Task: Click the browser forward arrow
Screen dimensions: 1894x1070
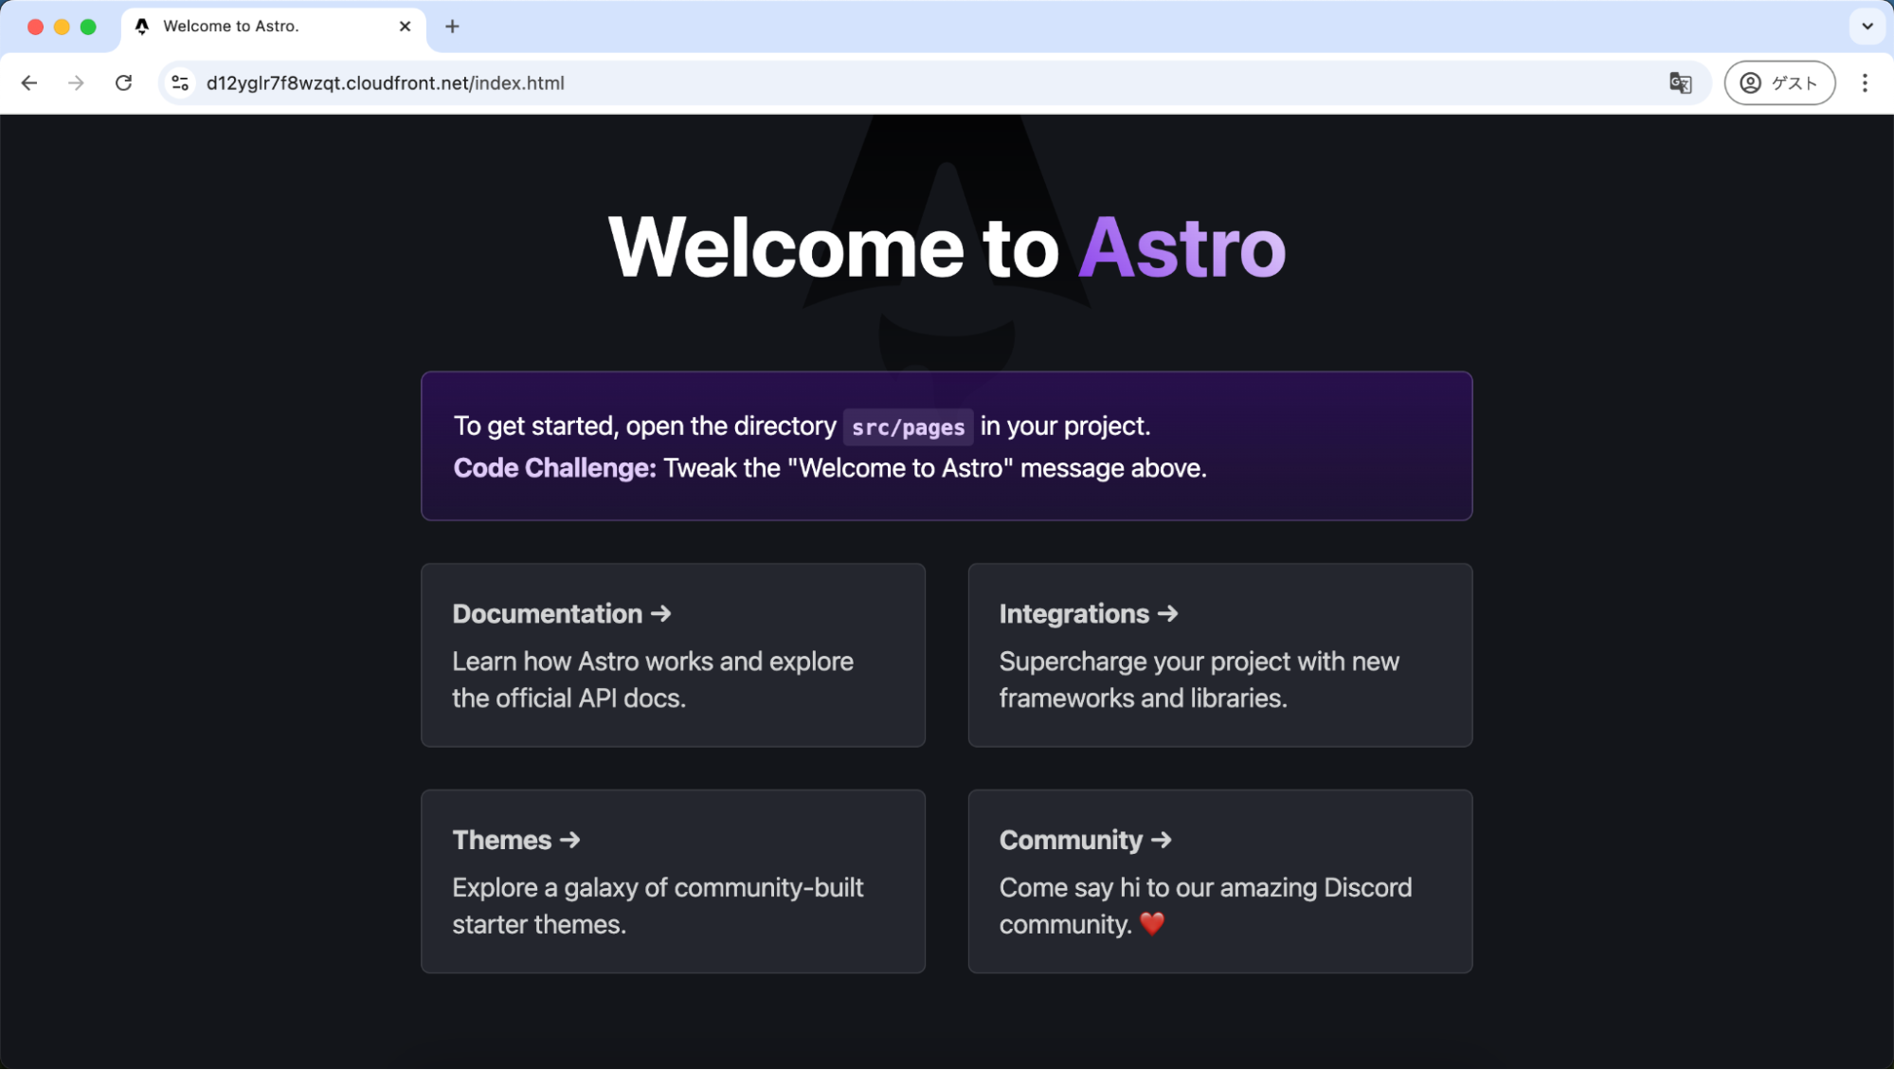Action: pyautogui.click(x=76, y=83)
